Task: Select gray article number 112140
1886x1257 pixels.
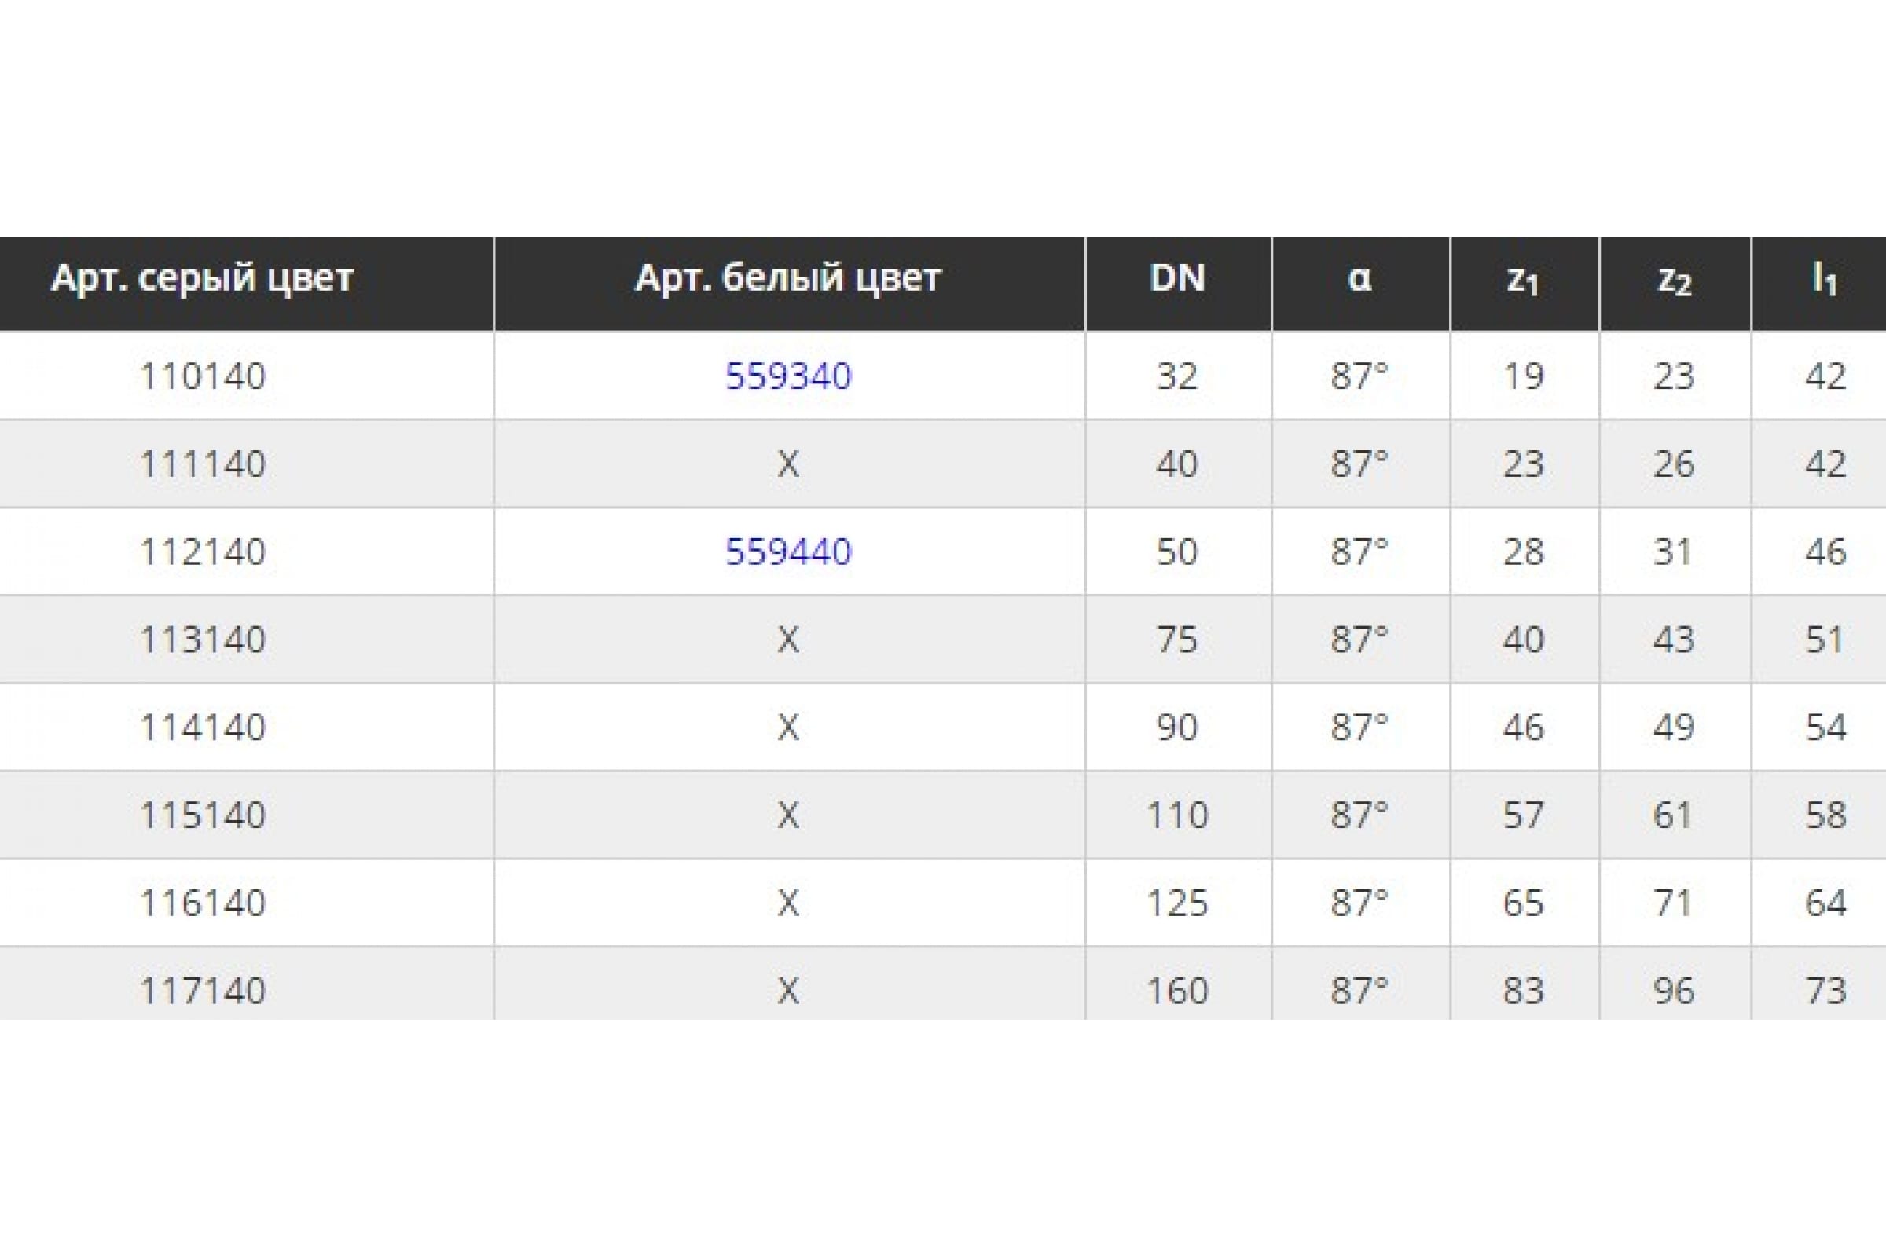Action: coord(202,552)
